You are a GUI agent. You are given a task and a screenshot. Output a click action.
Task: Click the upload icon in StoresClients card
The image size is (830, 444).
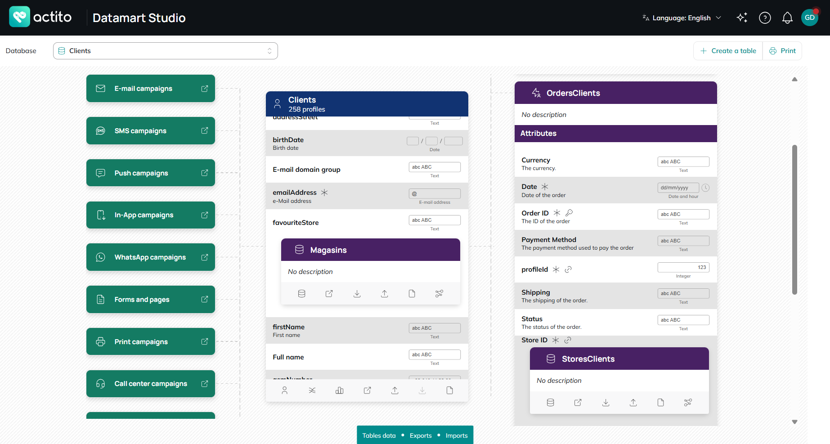pyautogui.click(x=633, y=403)
